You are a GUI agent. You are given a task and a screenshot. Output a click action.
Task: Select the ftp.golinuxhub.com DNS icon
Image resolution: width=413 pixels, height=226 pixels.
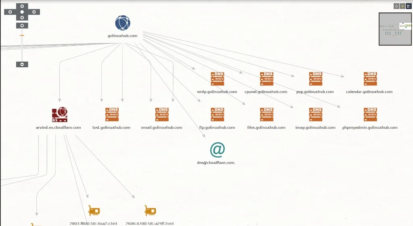point(217,114)
